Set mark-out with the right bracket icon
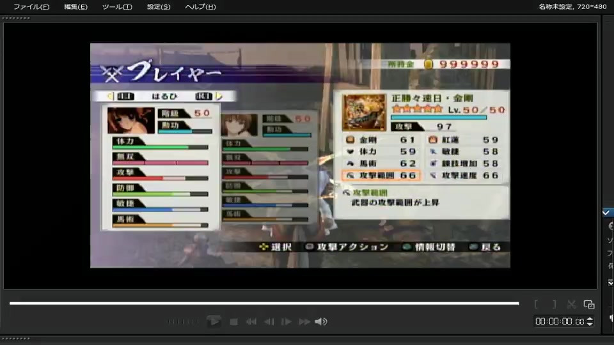 [555, 304]
